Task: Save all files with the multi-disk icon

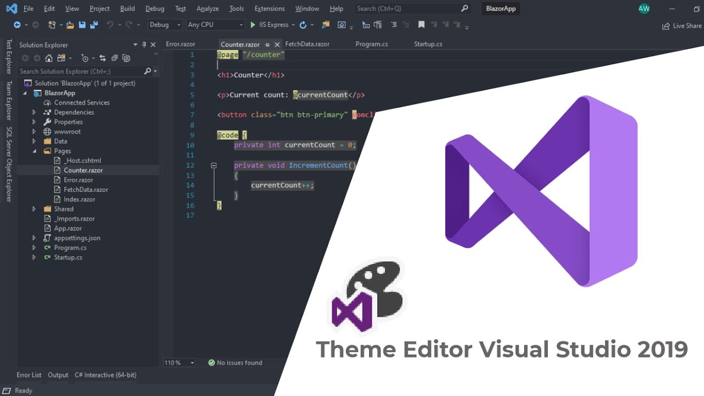Action: pos(94,25)
